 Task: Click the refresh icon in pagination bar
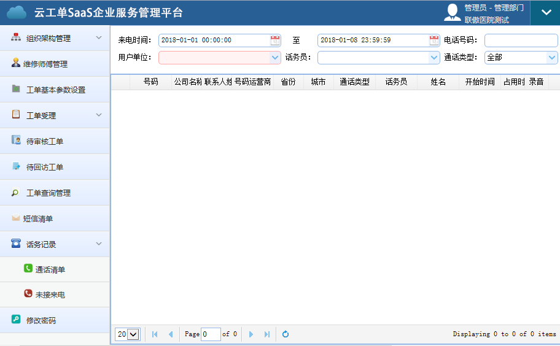286,334
